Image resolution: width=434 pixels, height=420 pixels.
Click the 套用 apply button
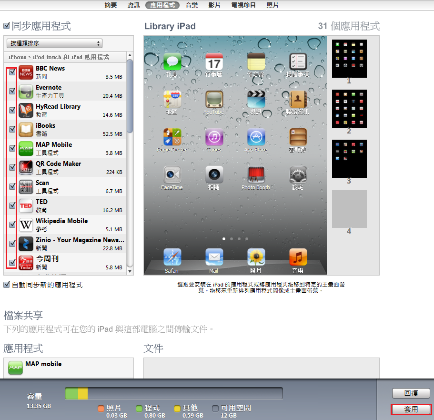point(411,409)
